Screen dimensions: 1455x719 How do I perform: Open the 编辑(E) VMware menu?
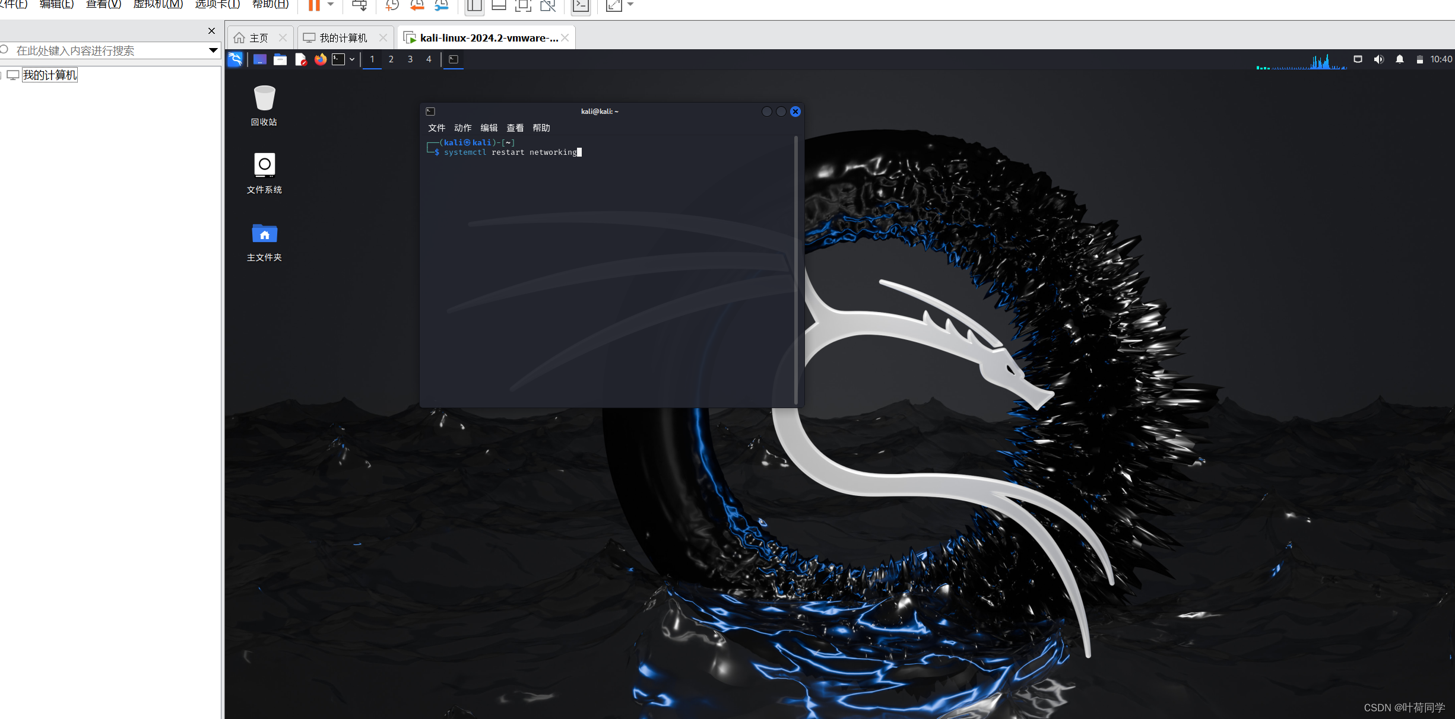point(57,5)
